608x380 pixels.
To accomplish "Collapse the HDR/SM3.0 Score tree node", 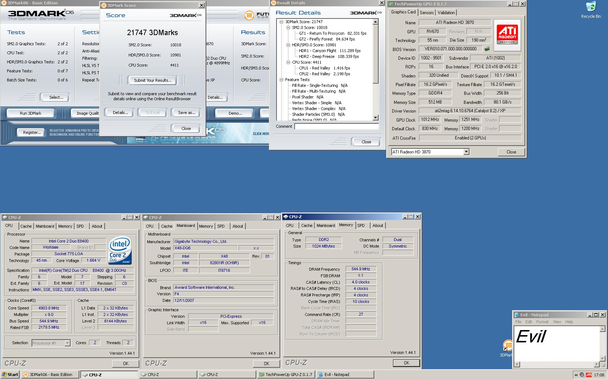I will (288, 45).
